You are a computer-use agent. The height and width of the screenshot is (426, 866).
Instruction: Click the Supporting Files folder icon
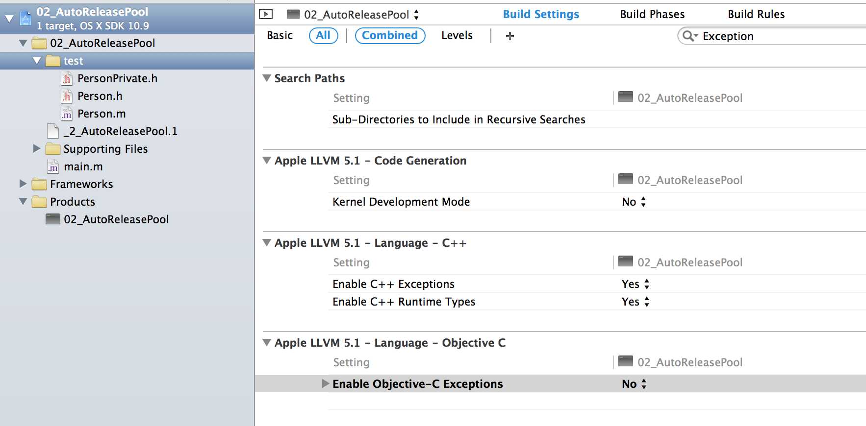tap(53, 149)
